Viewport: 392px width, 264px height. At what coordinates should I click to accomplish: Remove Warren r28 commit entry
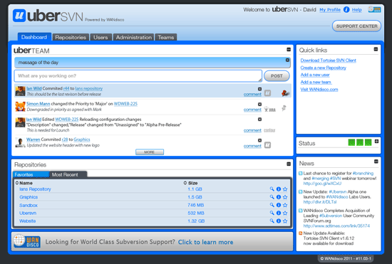click(x=259, y=140)
